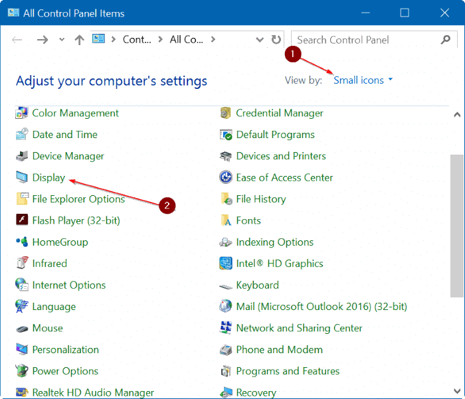465x399 pixels.
Task: Click the Network and Sharing Center icon
Action: 226,327
